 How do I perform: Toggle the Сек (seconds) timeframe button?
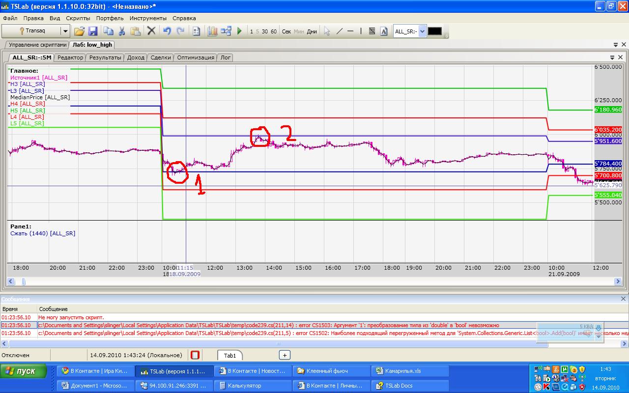[286, 31]
